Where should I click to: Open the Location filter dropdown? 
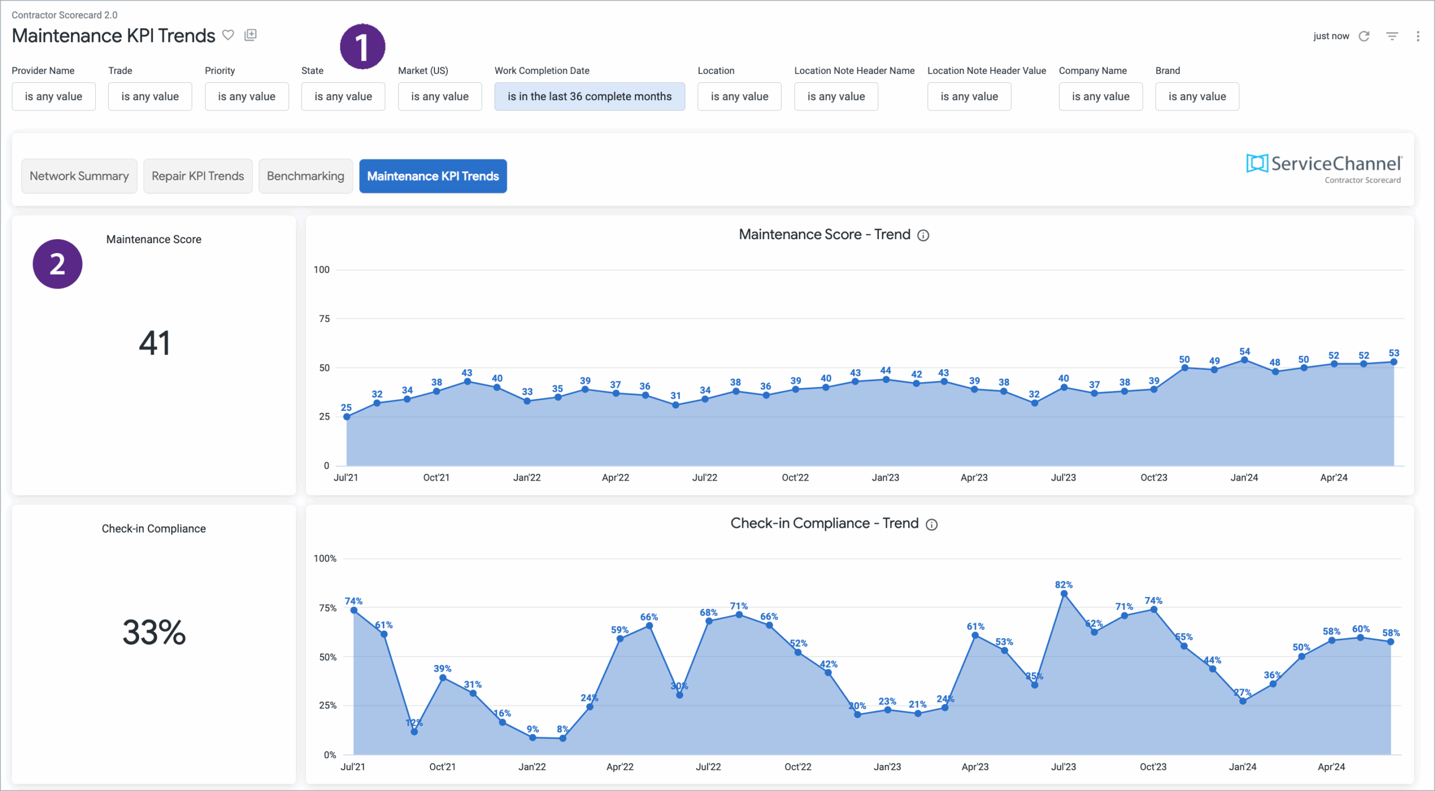click(x=739, y=96)
